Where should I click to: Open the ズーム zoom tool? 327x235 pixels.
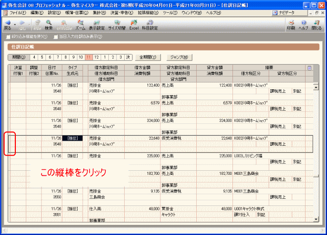point(80,22)
